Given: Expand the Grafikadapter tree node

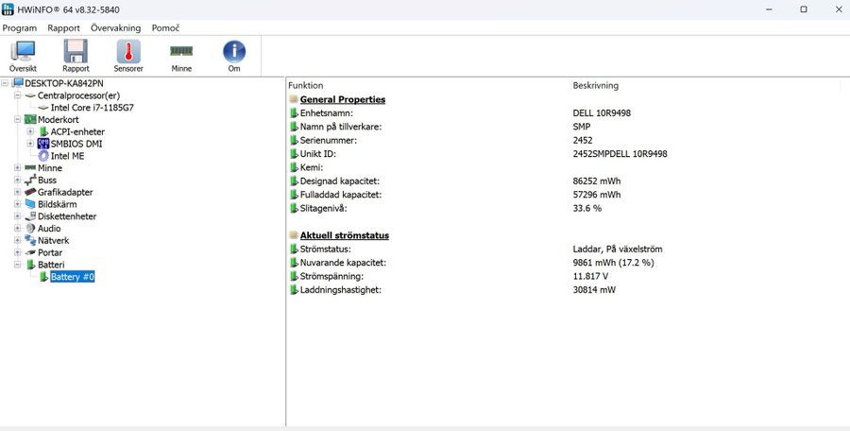Looking at the screenshot, I should [18, 192].
